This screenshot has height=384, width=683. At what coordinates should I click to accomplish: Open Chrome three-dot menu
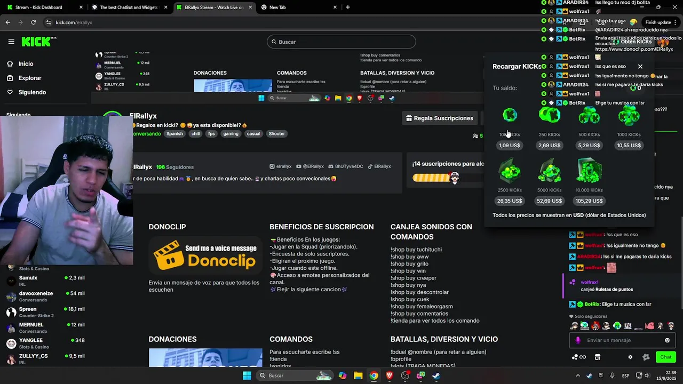pos(677,22)
